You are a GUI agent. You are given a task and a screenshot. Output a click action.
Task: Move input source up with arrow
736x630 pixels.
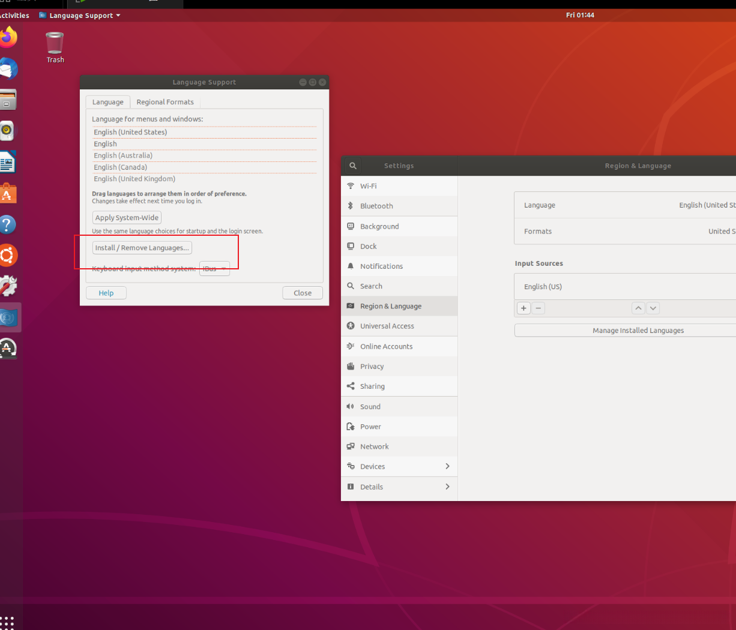point(638,308)
